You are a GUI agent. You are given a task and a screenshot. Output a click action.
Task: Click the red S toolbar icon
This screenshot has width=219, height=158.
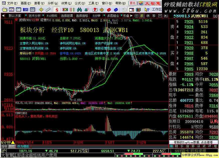pyautogui.click(x=57, y=10)
